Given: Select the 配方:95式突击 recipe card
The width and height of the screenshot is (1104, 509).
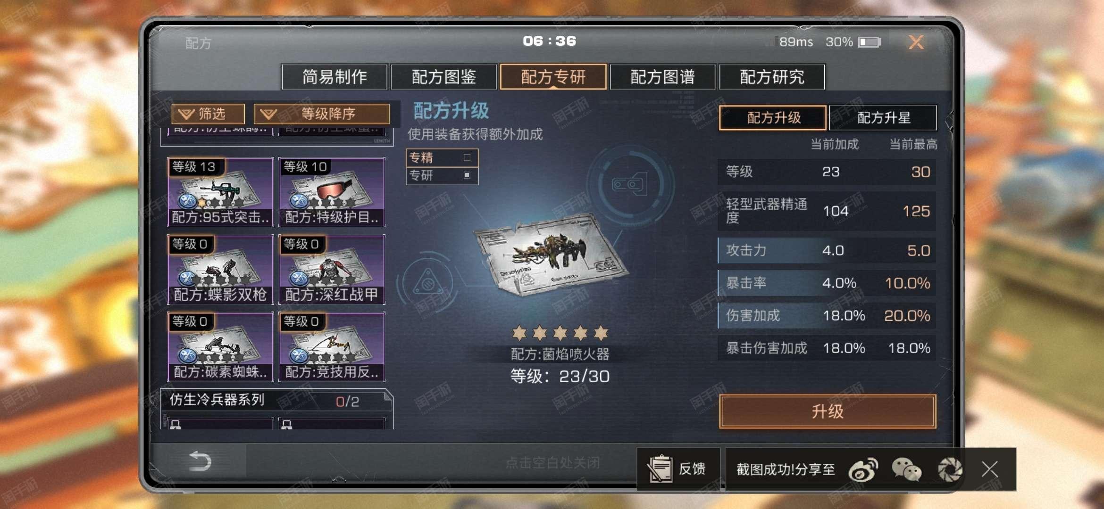Looking at the screenshot, I should [220, 192].
